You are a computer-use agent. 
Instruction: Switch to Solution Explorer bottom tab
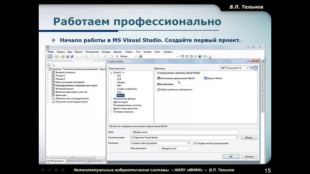point(56,161)
